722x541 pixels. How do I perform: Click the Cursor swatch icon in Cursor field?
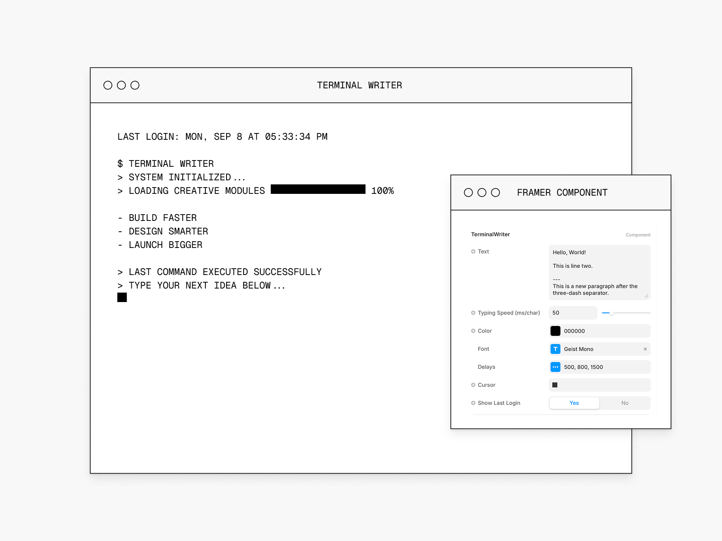[555, 385]
